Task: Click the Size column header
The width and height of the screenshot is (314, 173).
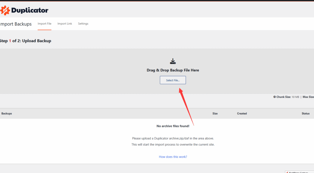Action: point(215,113)
